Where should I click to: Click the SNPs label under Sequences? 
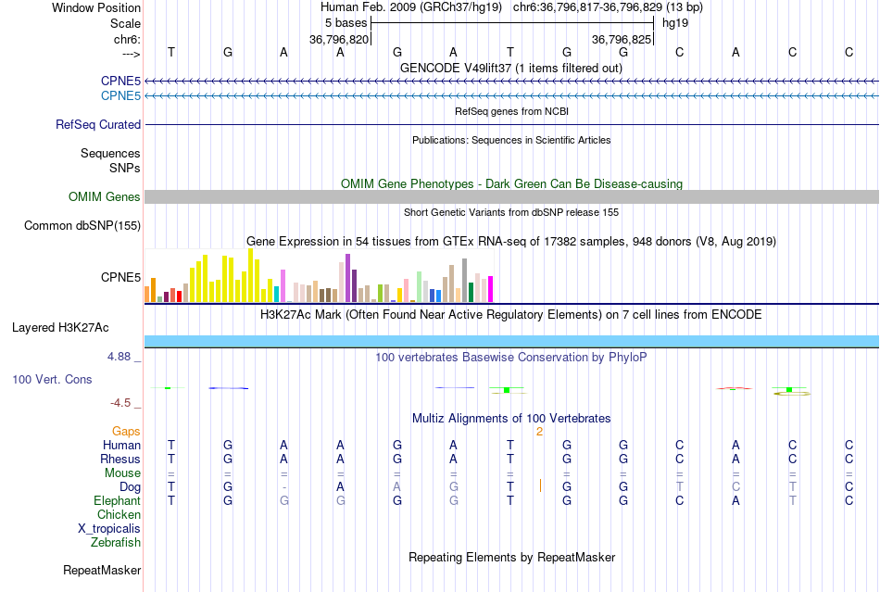click(125, 168)
